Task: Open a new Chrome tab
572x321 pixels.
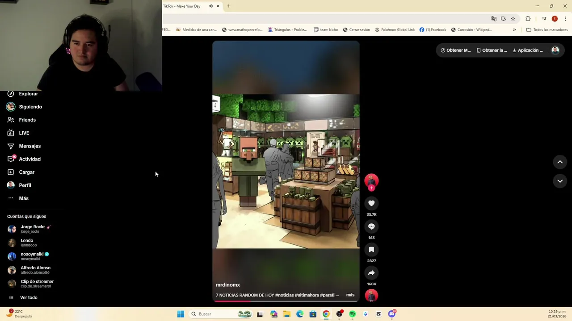Action: (228, 6)
